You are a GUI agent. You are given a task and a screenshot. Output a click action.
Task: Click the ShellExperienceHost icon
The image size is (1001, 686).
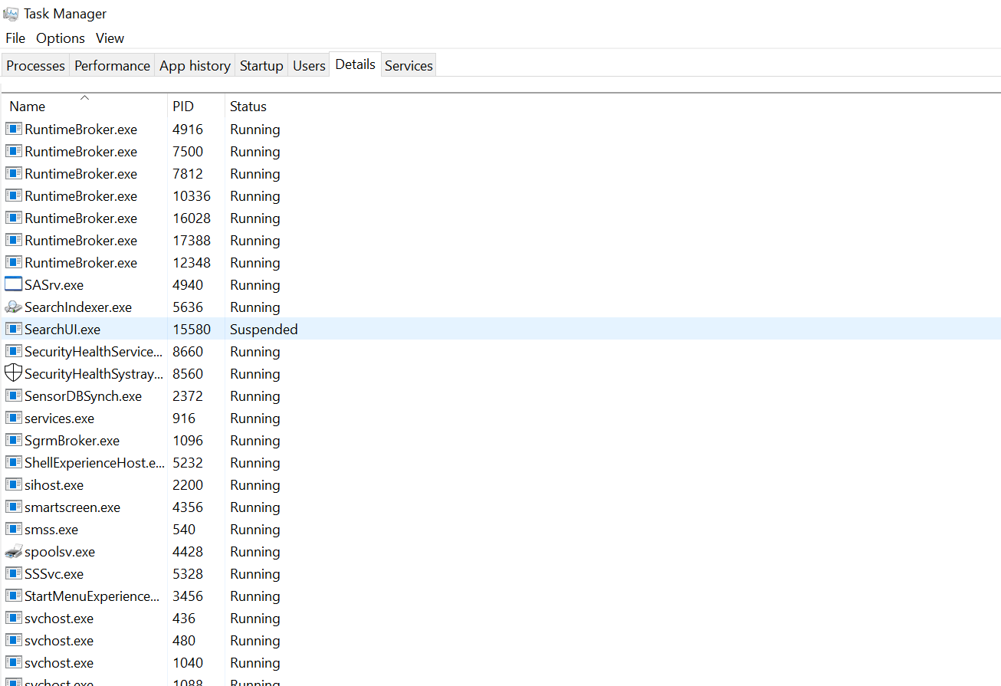point(14,462)
